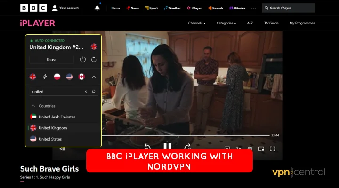The height and width of the screenshot is (188, 339).
Task: Click the video progress bar
Action: 186,135
